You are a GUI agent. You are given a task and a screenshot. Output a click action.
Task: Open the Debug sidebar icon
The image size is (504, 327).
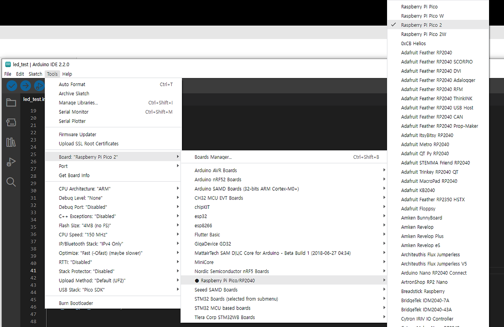11,162
